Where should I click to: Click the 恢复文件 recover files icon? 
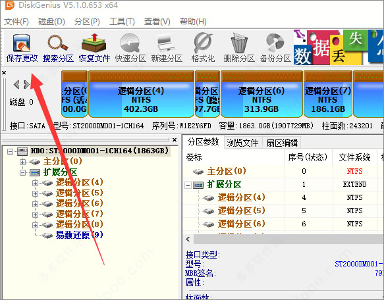point(94,43)
